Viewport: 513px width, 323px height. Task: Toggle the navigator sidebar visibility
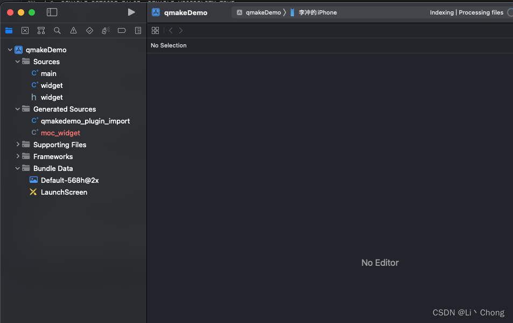(x=51, y=12)
